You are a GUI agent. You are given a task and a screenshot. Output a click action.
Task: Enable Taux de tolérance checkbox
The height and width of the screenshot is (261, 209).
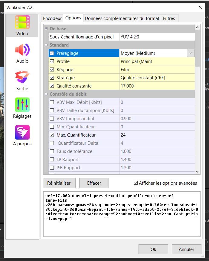coord(52,151)
